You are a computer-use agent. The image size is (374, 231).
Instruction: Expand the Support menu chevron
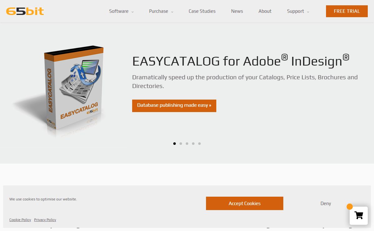(308, 12)
